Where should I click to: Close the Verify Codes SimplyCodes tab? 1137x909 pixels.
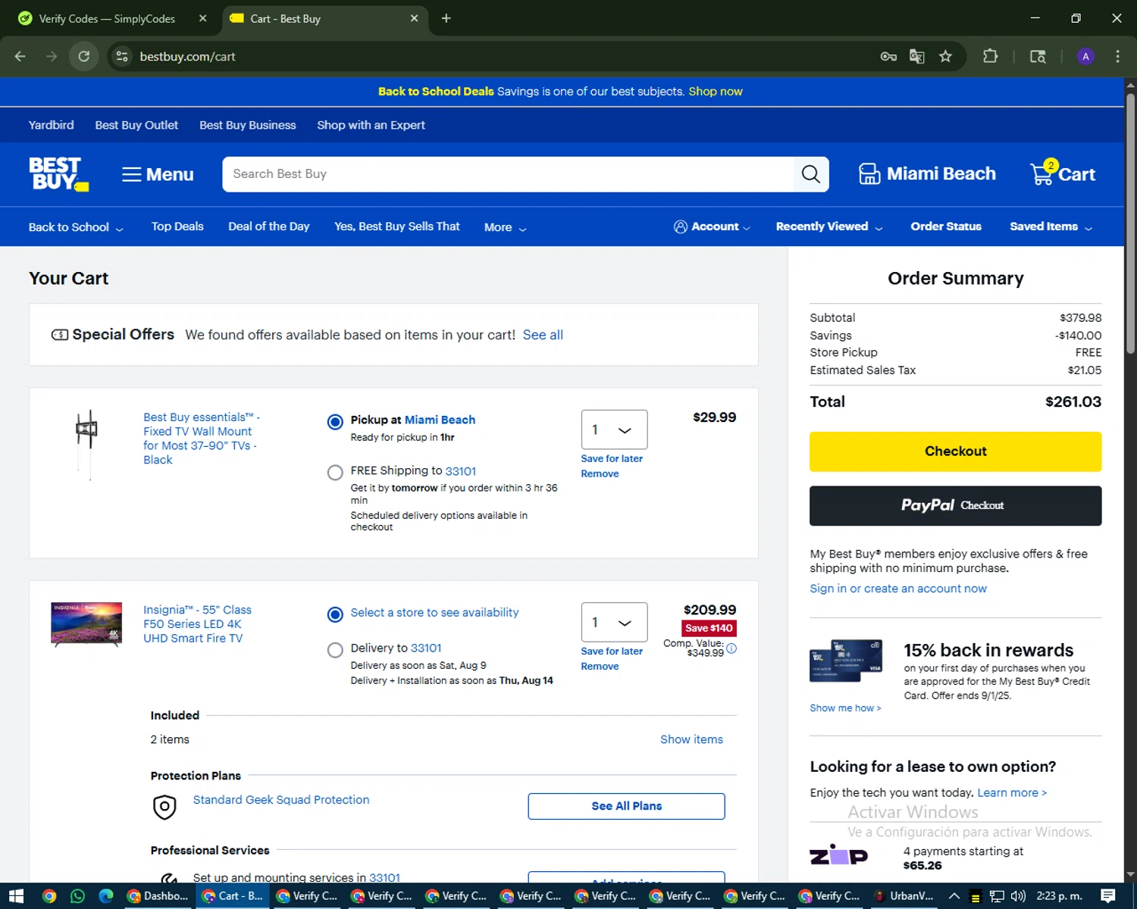click(202, 18)
